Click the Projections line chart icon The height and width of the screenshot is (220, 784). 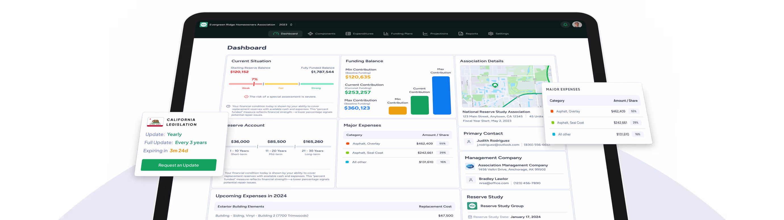[425, 34]
